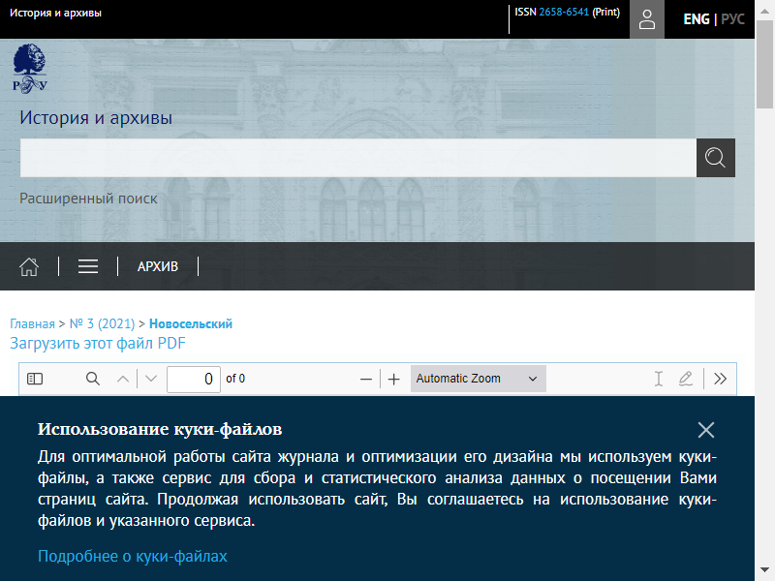The image size is (775, 581).
Task: Click the PDF page number field
Action: pos(194,379)
